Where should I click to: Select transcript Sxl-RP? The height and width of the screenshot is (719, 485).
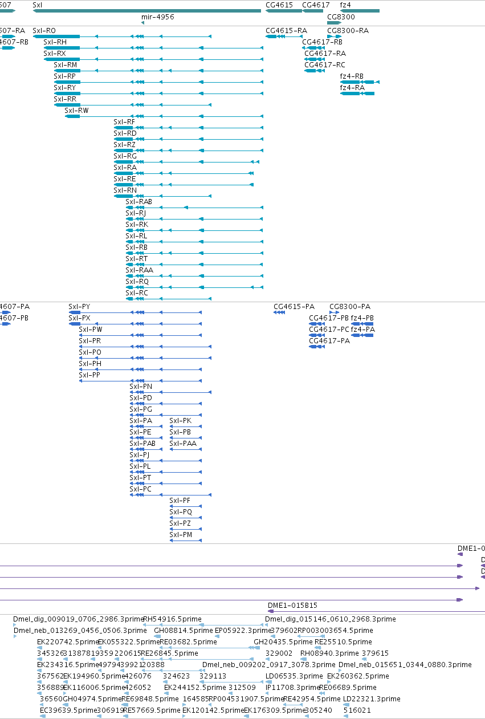65,76
